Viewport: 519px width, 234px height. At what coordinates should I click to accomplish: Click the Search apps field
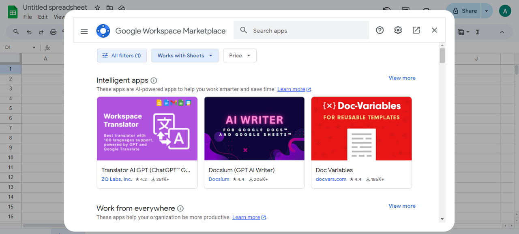(x=301, y=30)
